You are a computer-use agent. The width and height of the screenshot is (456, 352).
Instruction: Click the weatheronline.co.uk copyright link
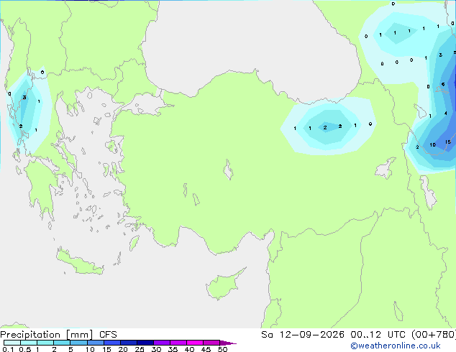[396, 346]
